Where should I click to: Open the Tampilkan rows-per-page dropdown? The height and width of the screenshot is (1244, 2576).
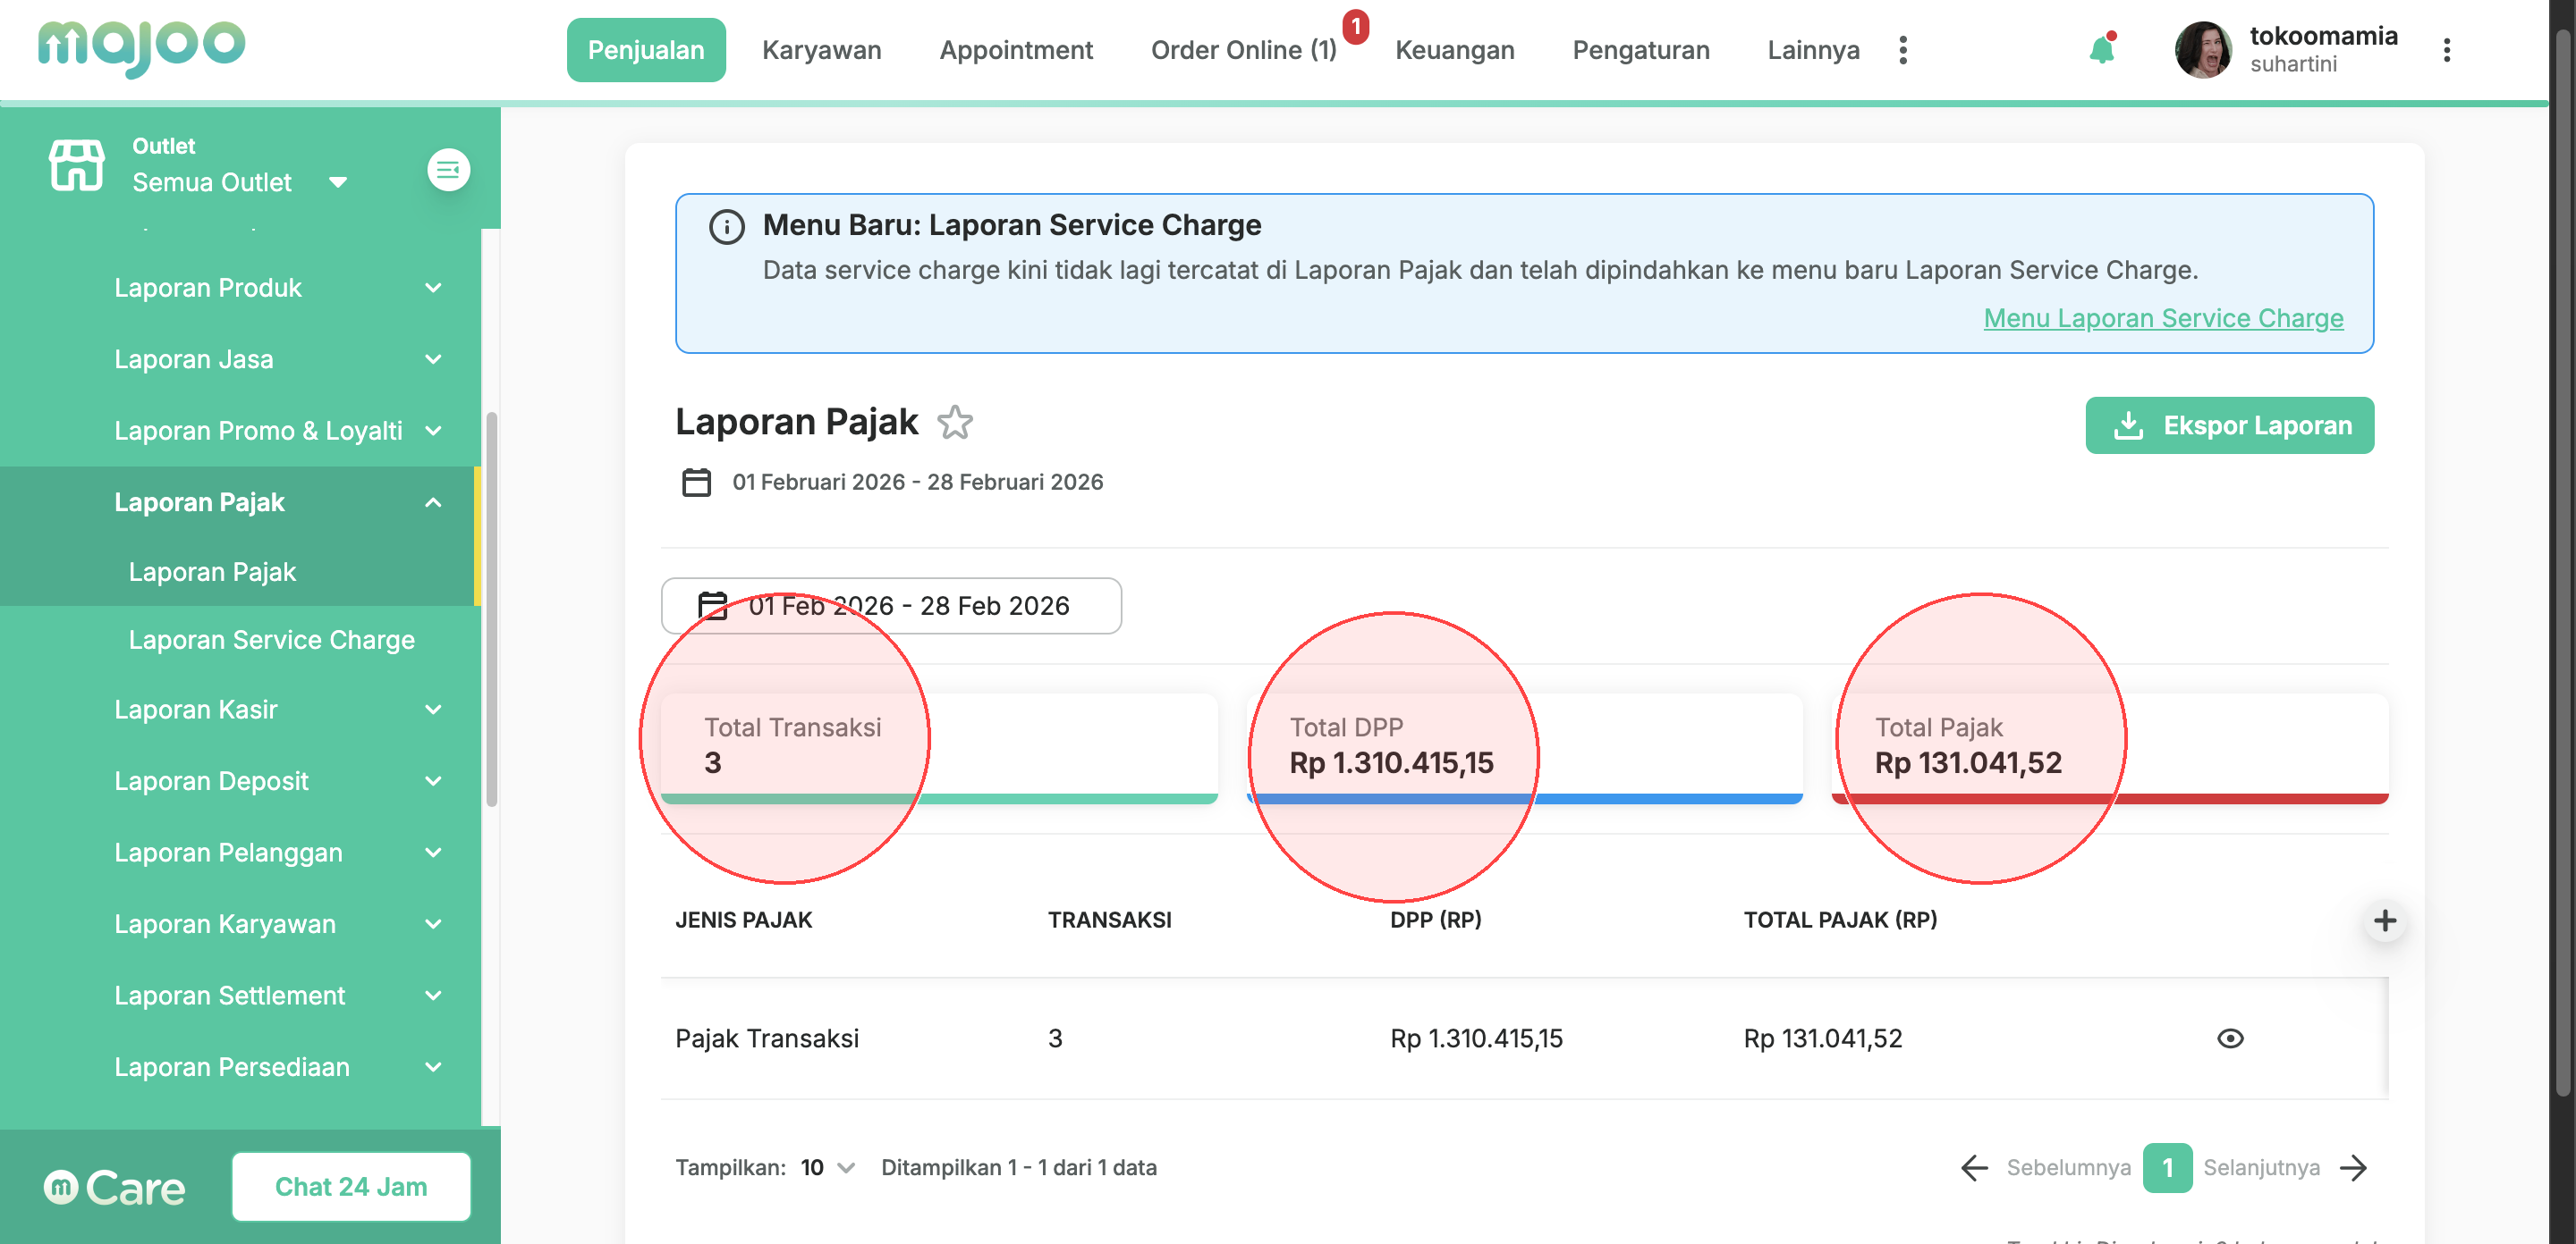pyautogui.click(x=827, y=1167)
